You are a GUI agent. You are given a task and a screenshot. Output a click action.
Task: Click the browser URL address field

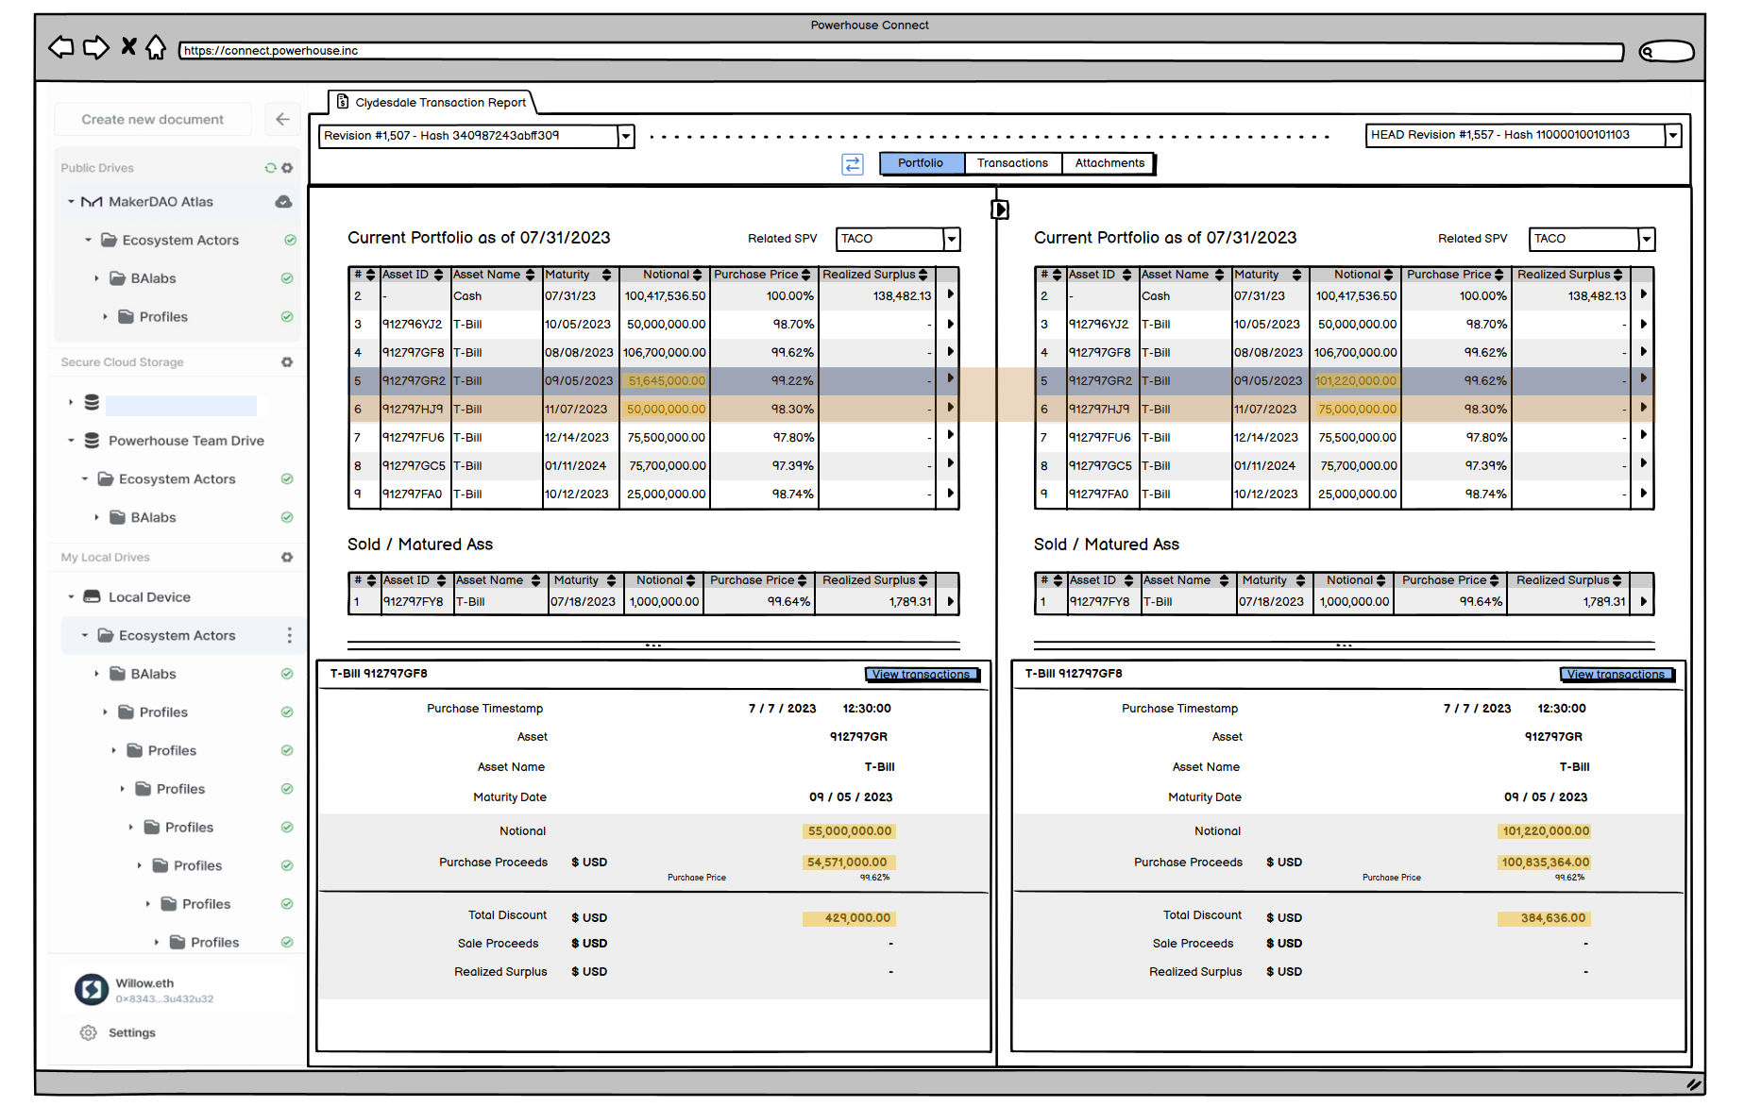(900, 51)
